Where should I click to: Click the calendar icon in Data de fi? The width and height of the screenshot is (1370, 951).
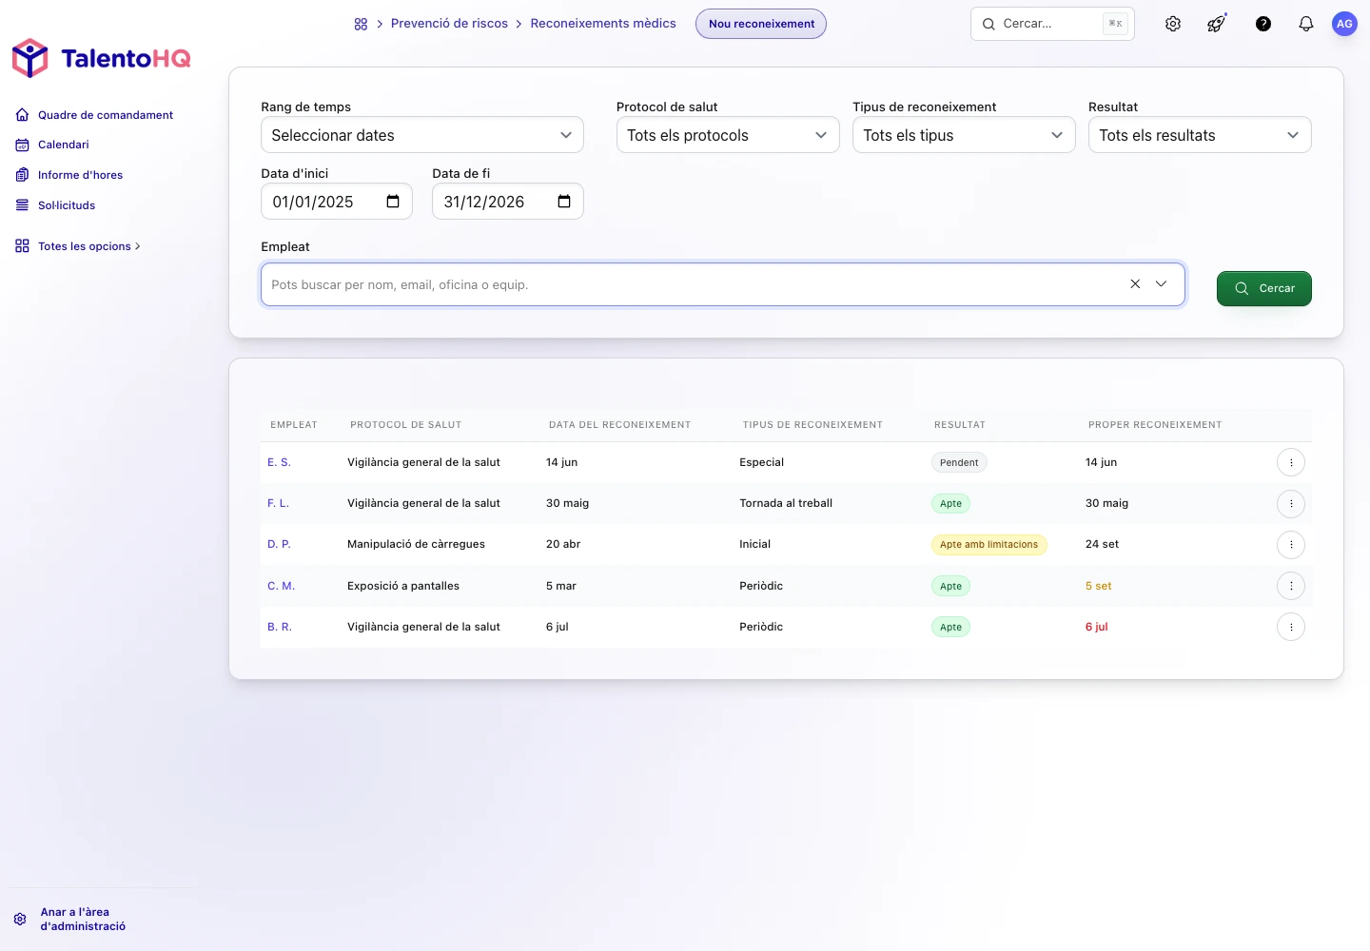pos(564,201)
